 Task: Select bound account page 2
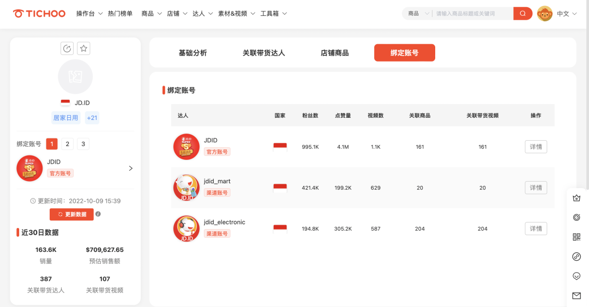click(x=68, y=144)
